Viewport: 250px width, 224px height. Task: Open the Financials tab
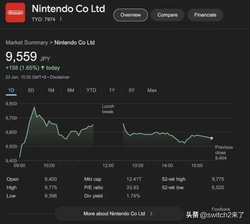pos(205,15)
